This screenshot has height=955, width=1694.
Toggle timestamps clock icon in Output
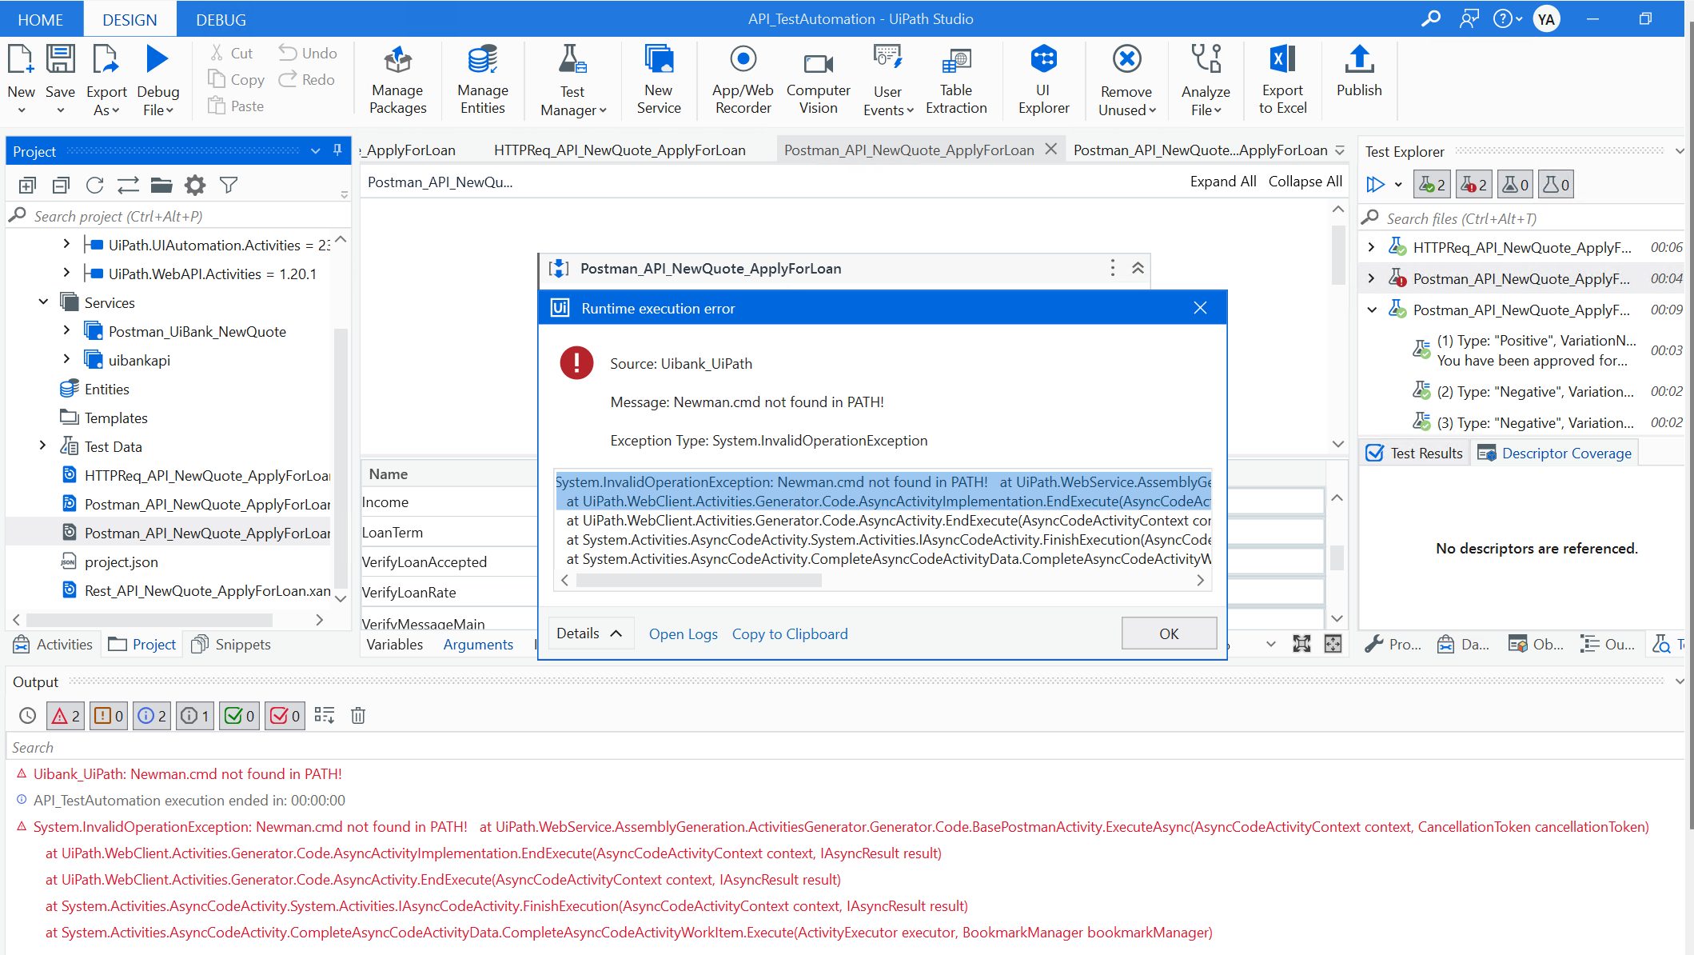click(x=27, y=716)
